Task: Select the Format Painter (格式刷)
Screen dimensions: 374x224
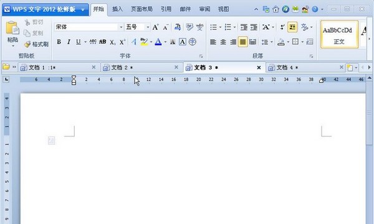Action: tap(37, 44)
